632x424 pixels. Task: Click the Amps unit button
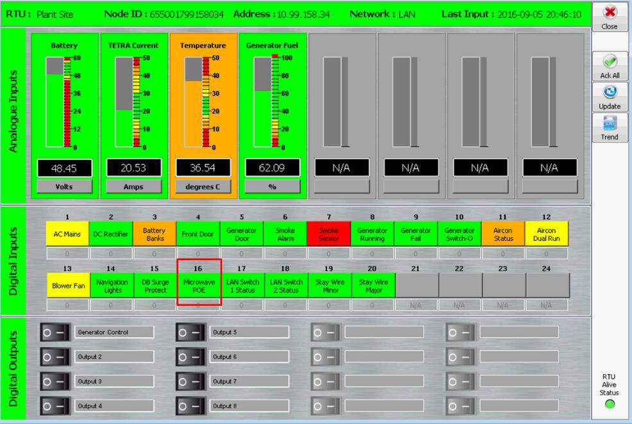point(132,187)
